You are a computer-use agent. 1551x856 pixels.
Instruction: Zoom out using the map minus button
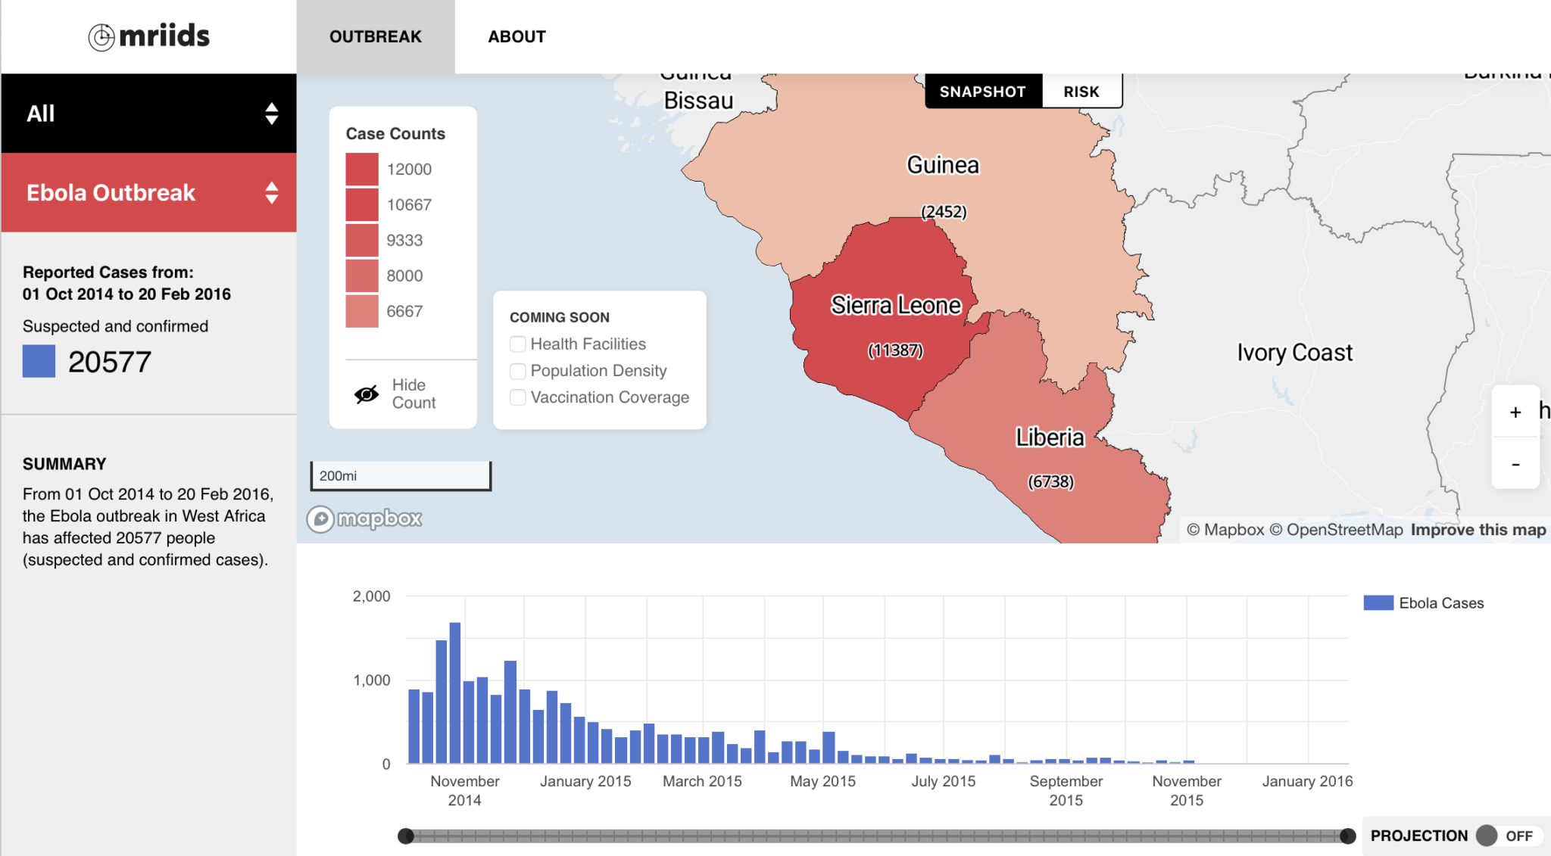click(x=1515, y=465)
